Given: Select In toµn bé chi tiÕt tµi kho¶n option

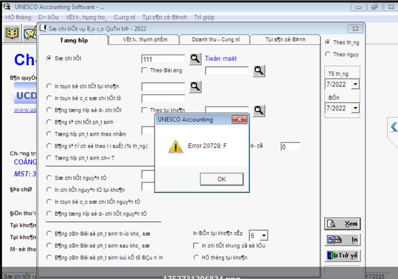Looking at the screenshot, I should click(x=49, y=86).
